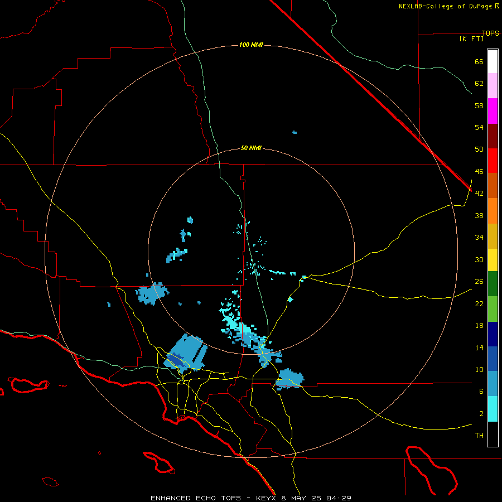502x502 pixels.
Task: Click the light green legend swatch
Action: 493,309
